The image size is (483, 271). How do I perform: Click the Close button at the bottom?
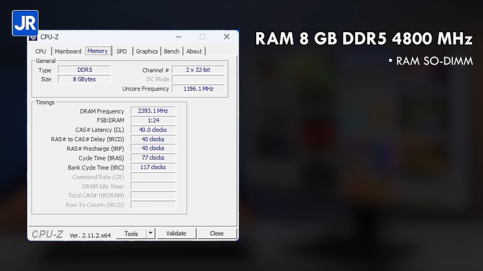click(217, 234)
